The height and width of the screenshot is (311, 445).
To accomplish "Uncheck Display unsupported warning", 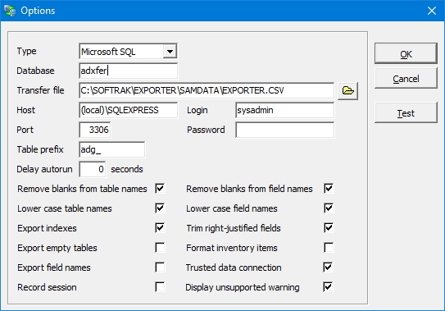I will [x=328, y=287].
